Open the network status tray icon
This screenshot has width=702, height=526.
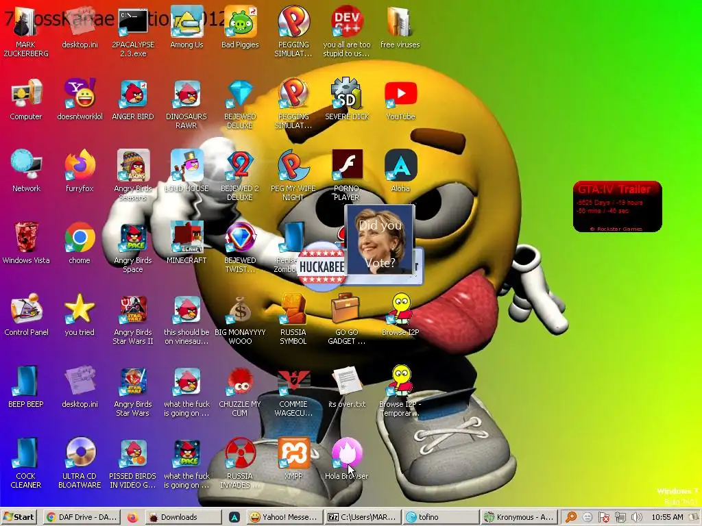[620, 518]
